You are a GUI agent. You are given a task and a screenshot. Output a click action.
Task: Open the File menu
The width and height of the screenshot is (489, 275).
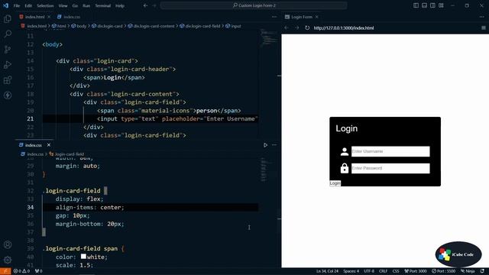[17, 5]
